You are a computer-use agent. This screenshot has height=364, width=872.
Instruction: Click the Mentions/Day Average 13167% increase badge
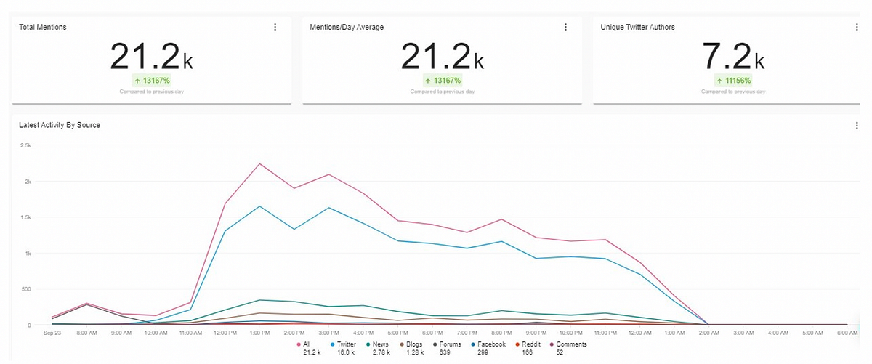(442, 81)
